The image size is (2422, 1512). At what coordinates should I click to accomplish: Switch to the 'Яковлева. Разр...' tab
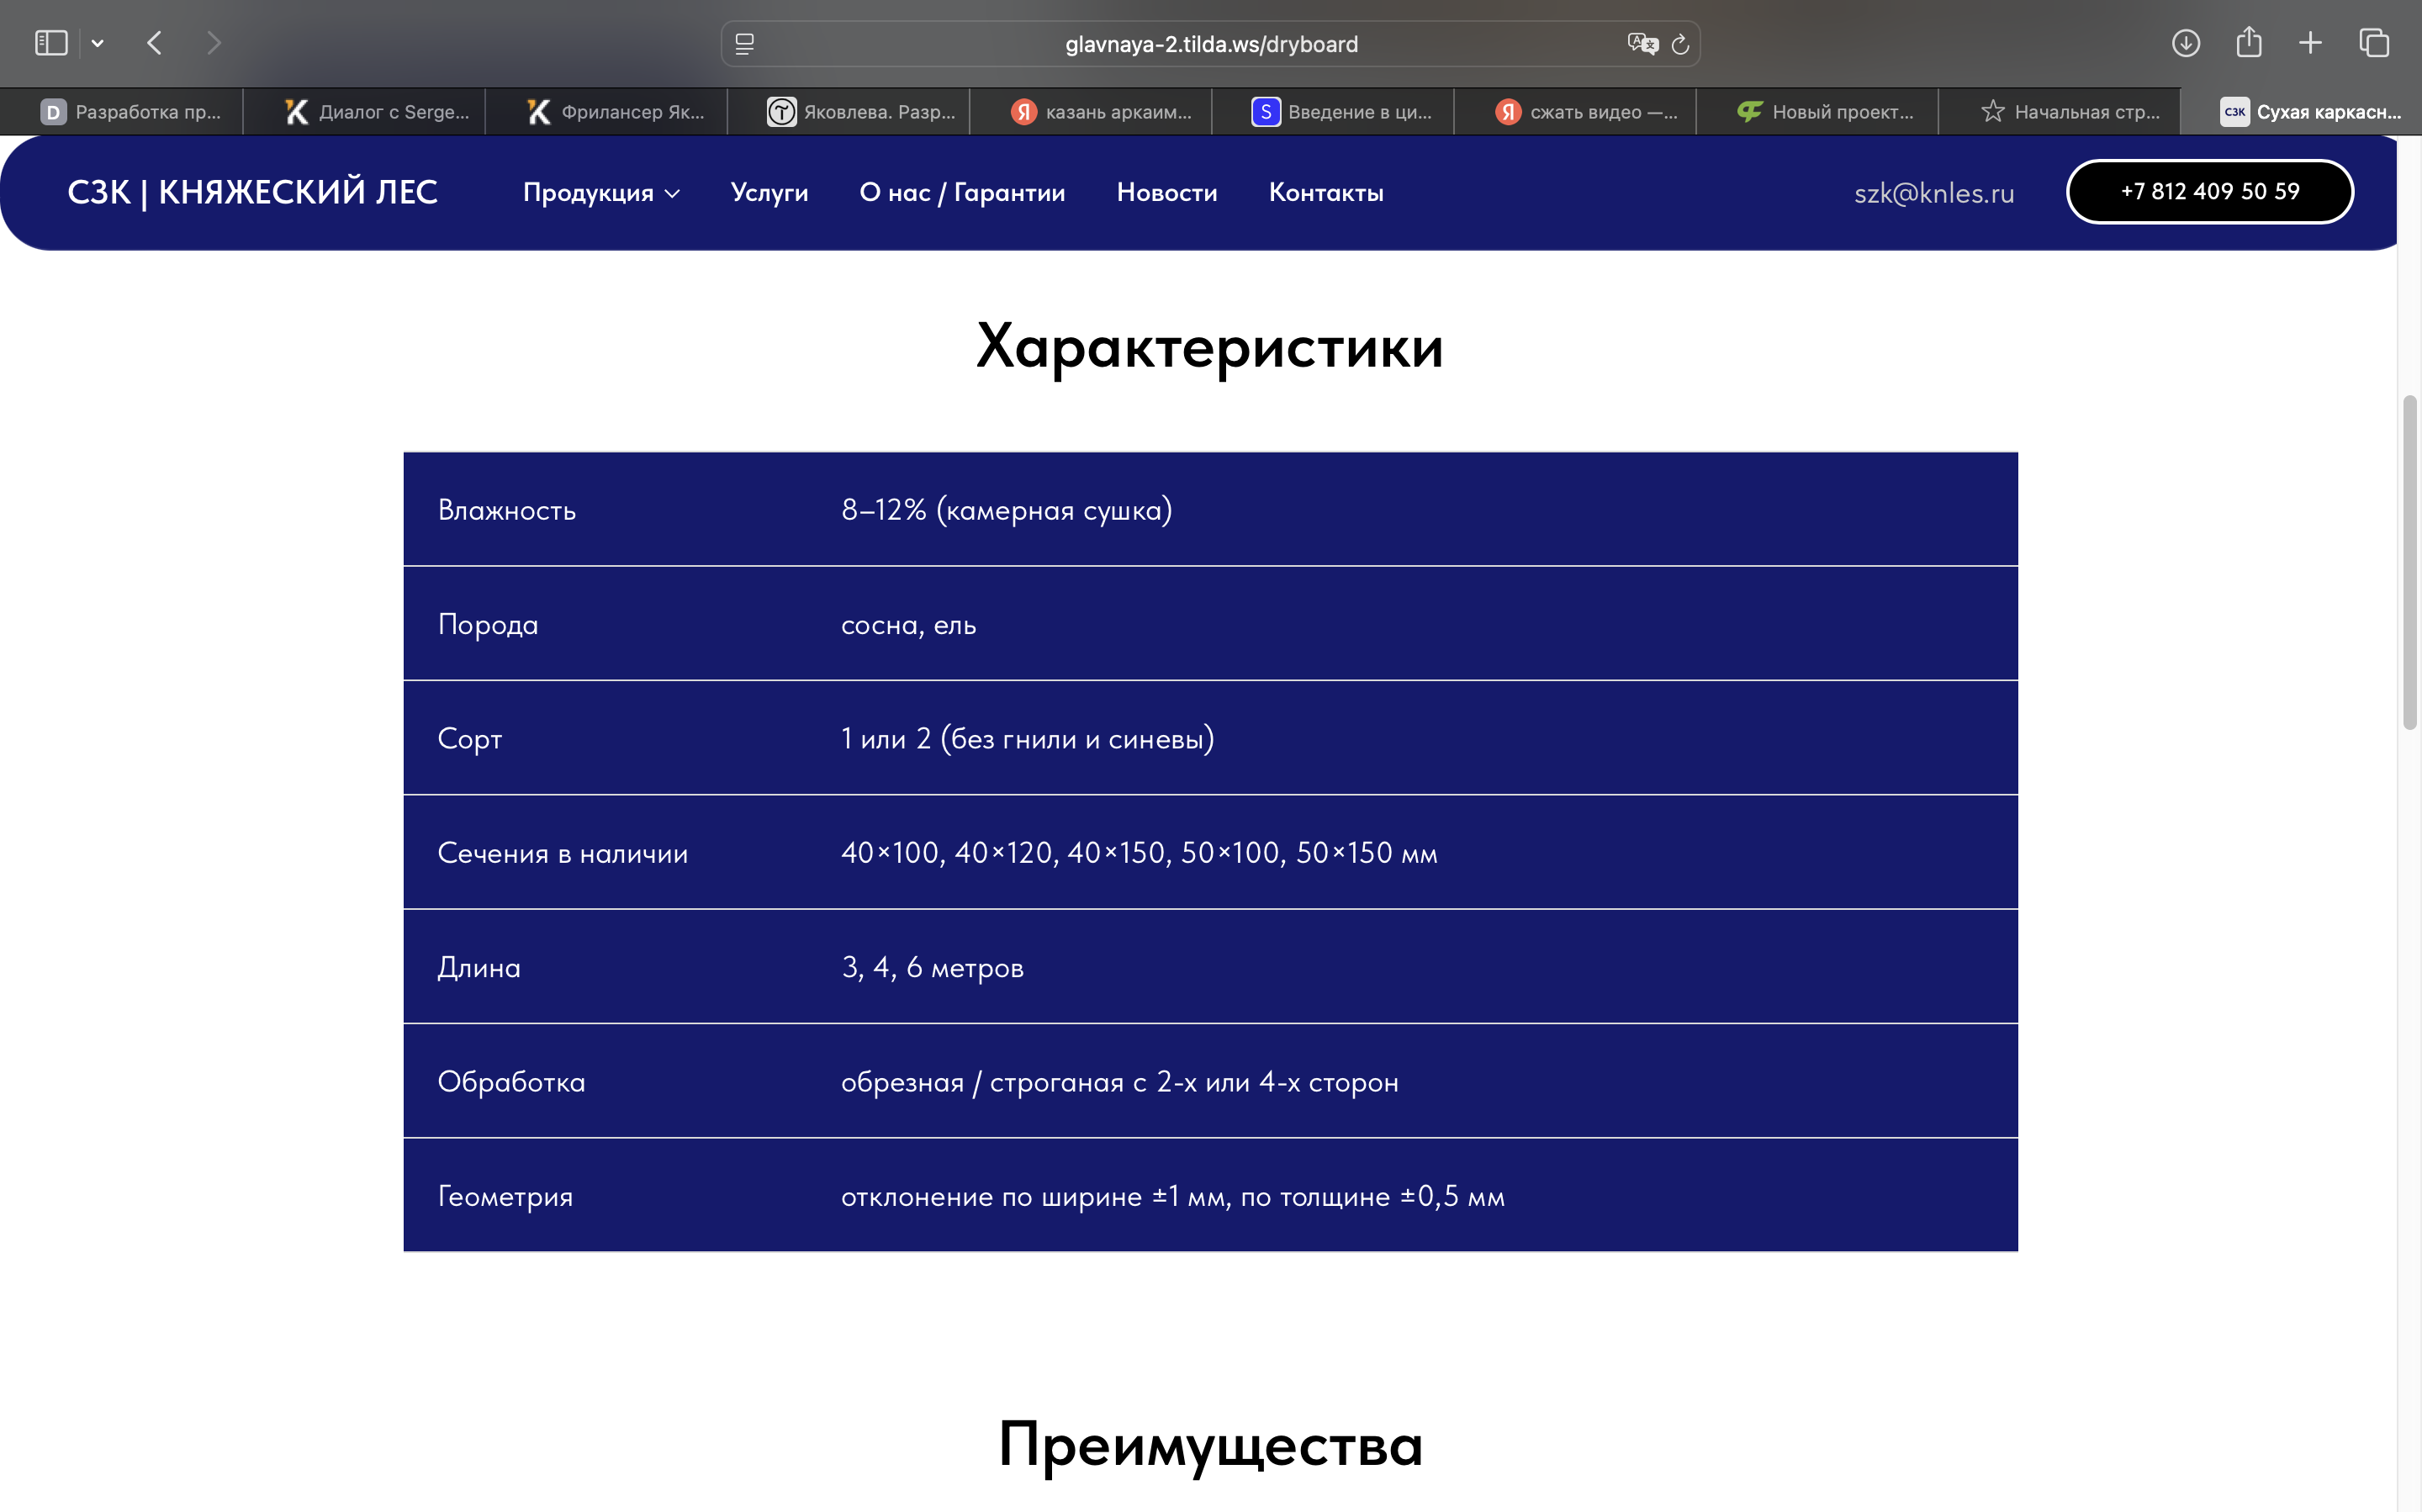[848, 112]
